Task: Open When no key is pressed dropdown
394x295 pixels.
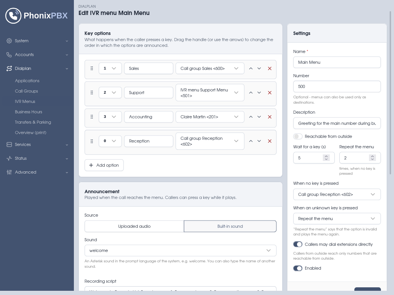Action: tap(337, 194)
